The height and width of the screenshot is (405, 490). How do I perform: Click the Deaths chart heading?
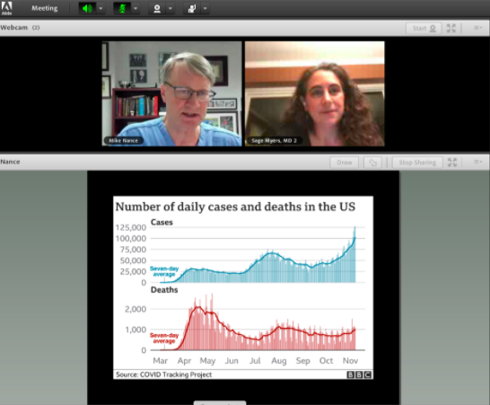[x=164, y=290]
